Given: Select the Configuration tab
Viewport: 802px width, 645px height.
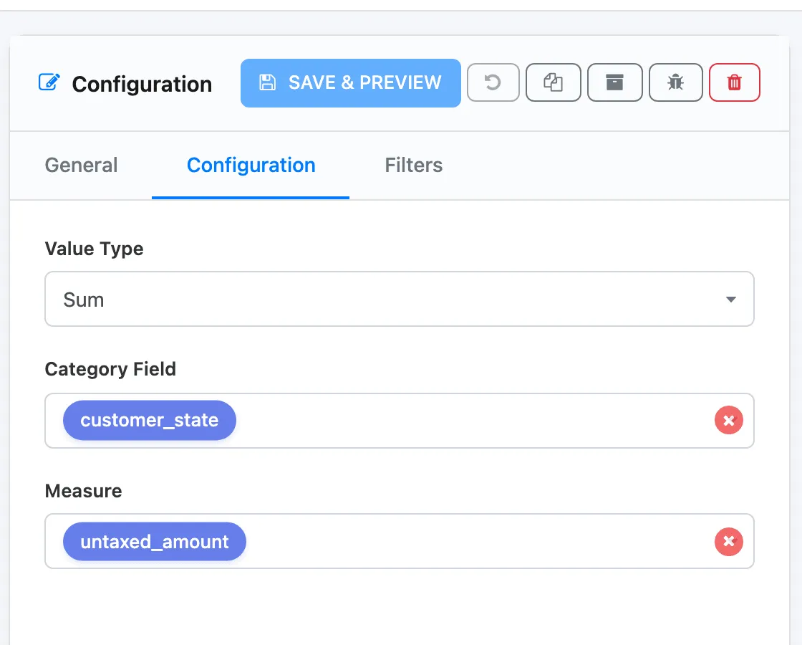Looking at the screenshot, I should coord(251,166).
